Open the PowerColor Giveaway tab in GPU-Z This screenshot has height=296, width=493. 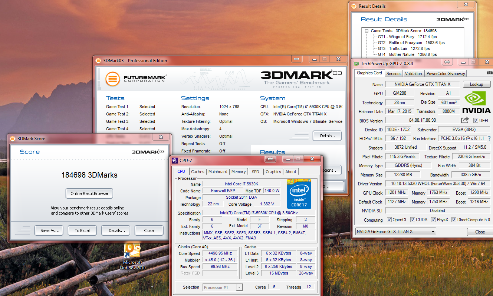pyautogui.click(x=446, y=74)
